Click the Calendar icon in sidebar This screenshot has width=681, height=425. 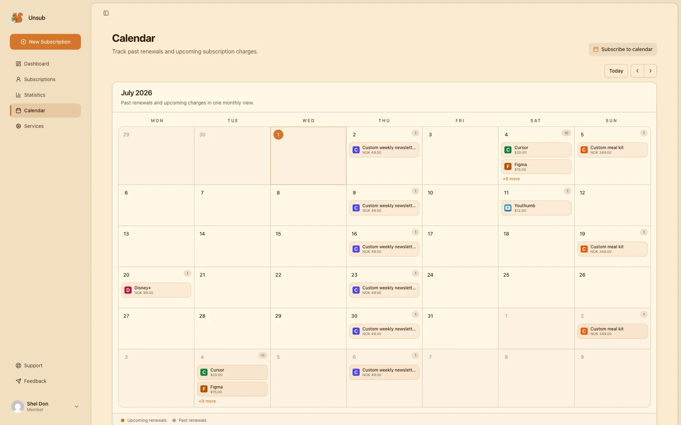[18, 110]
